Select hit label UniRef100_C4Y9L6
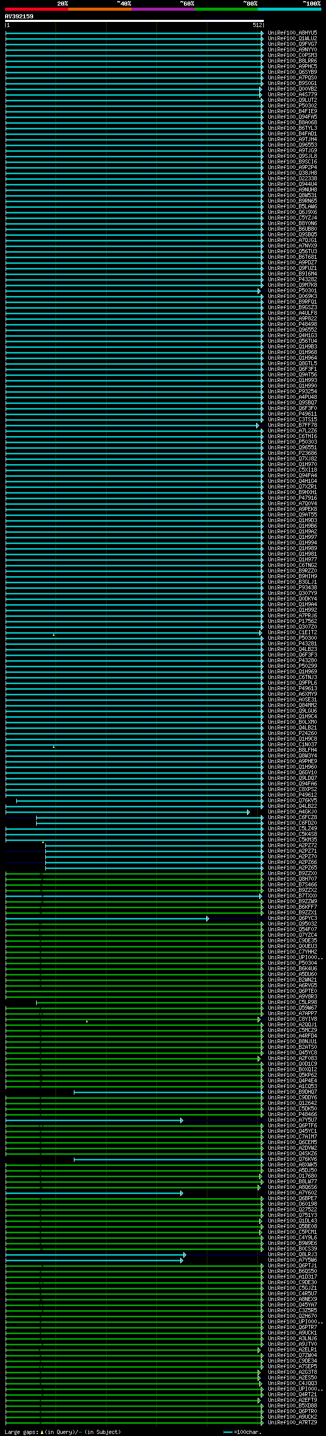This screenshot has height=1436, width=326. [x=292, y=1237]
